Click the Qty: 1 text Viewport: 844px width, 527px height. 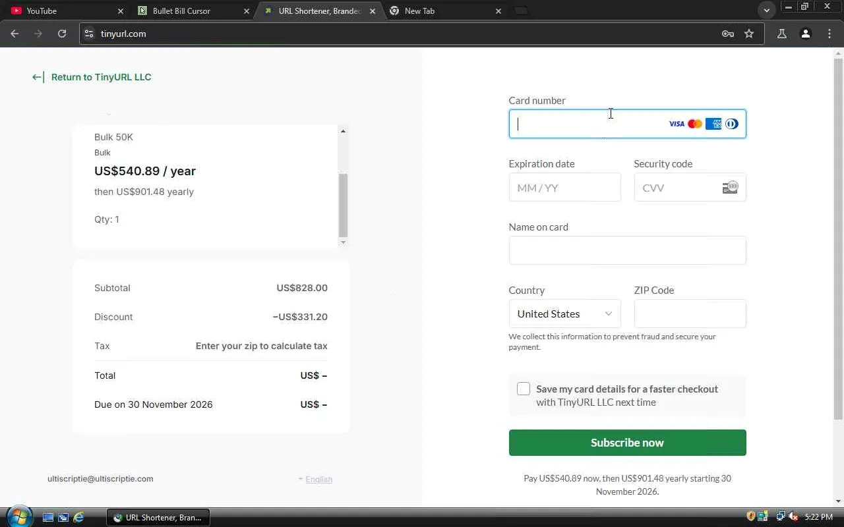(x=107, y=219)
